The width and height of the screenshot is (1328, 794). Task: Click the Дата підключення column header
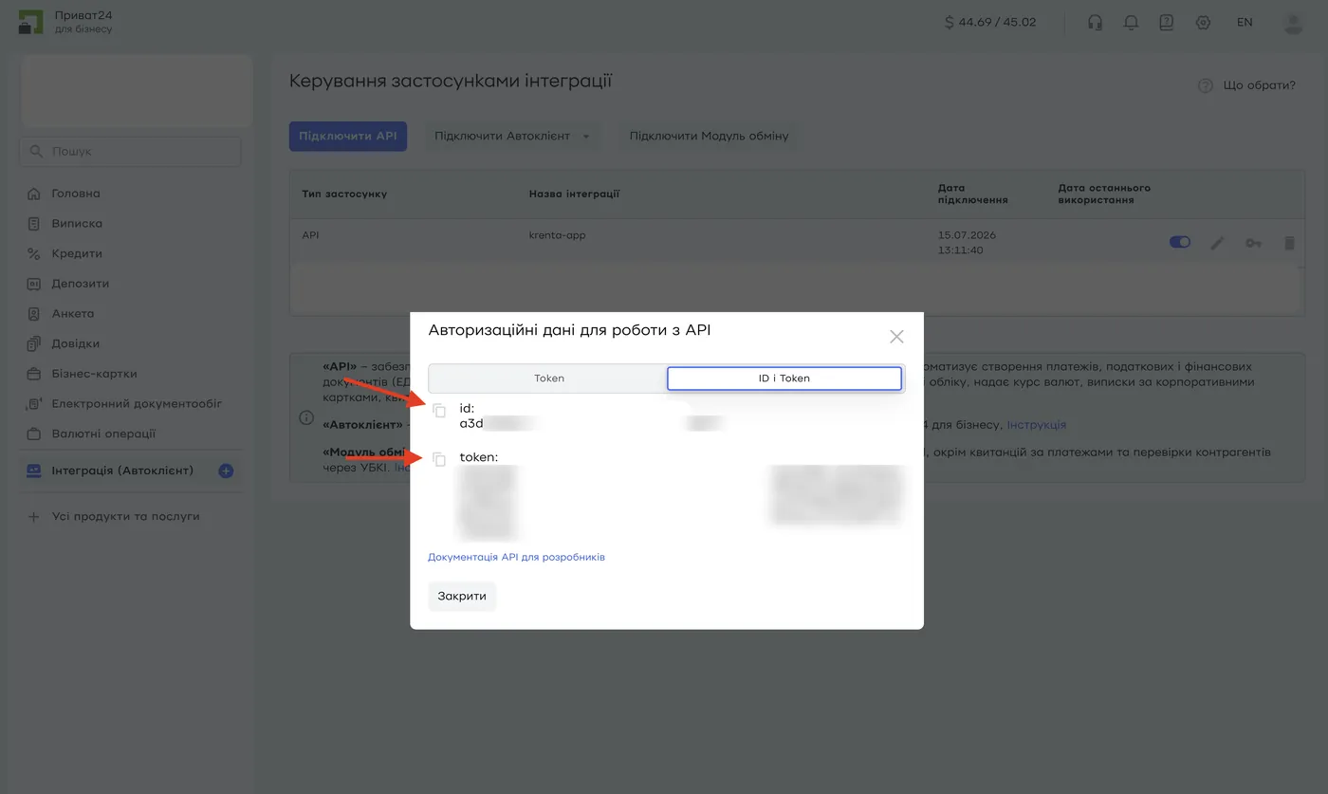tap(972, 194)
